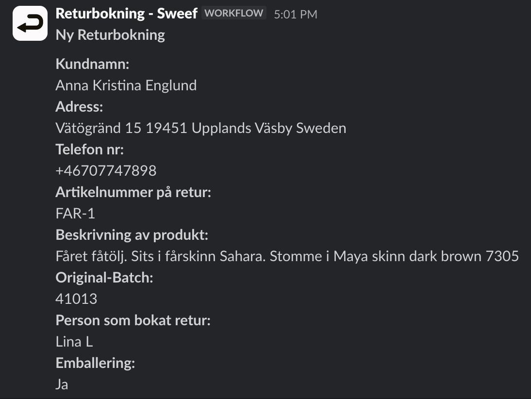Click the "Emballering:" field label
The height and width of the screenshot is (399, 531).
[x=95, y=363]
